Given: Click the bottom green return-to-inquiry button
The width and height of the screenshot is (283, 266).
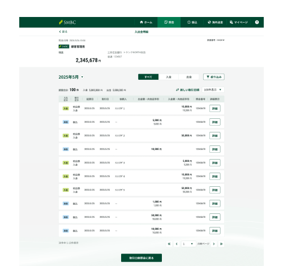Looking at the screenshot, I should (x=141, y=258).
